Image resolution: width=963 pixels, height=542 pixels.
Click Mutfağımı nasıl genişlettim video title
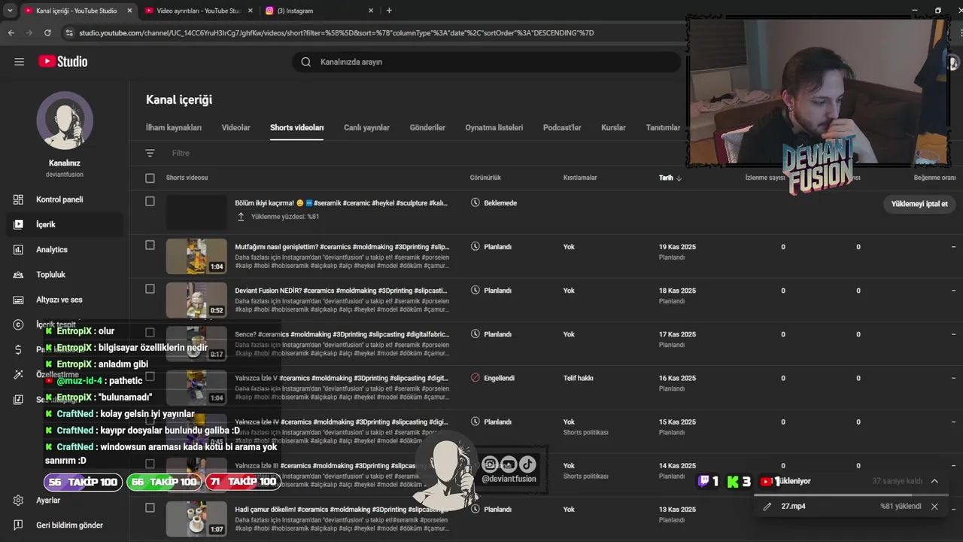coord(342,247)
